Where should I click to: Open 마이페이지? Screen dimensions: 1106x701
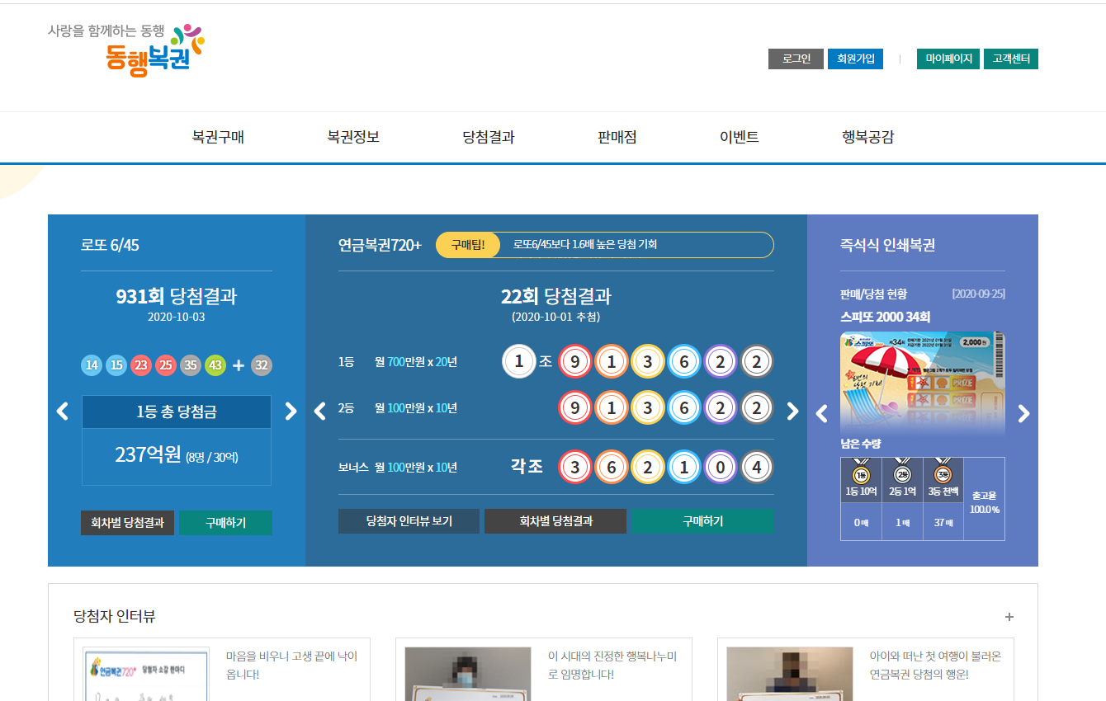coord(948,59)
